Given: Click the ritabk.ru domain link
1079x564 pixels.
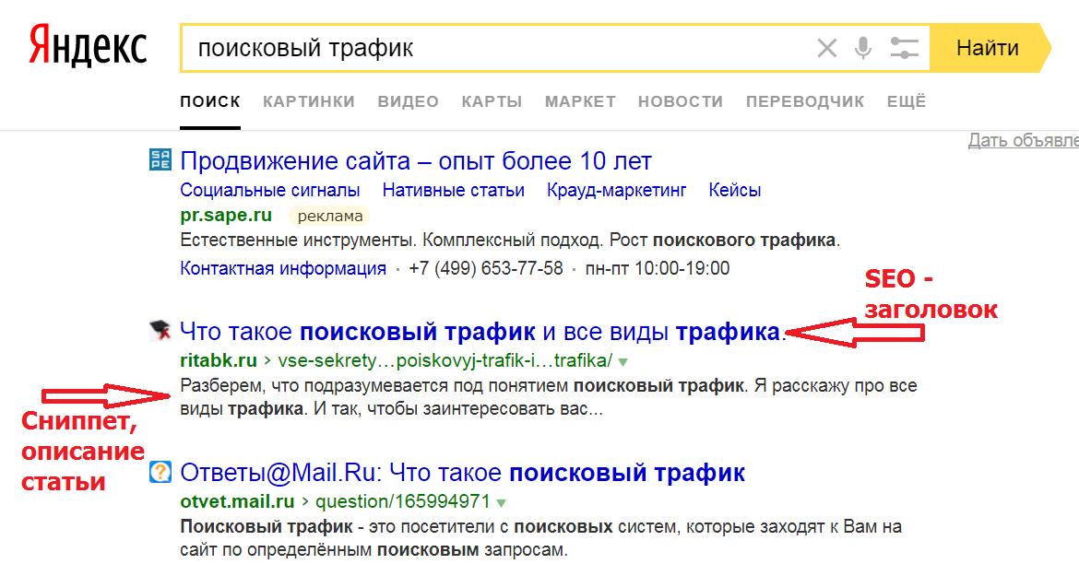Looking at the screenshot, I should click(x=219, y=360).
